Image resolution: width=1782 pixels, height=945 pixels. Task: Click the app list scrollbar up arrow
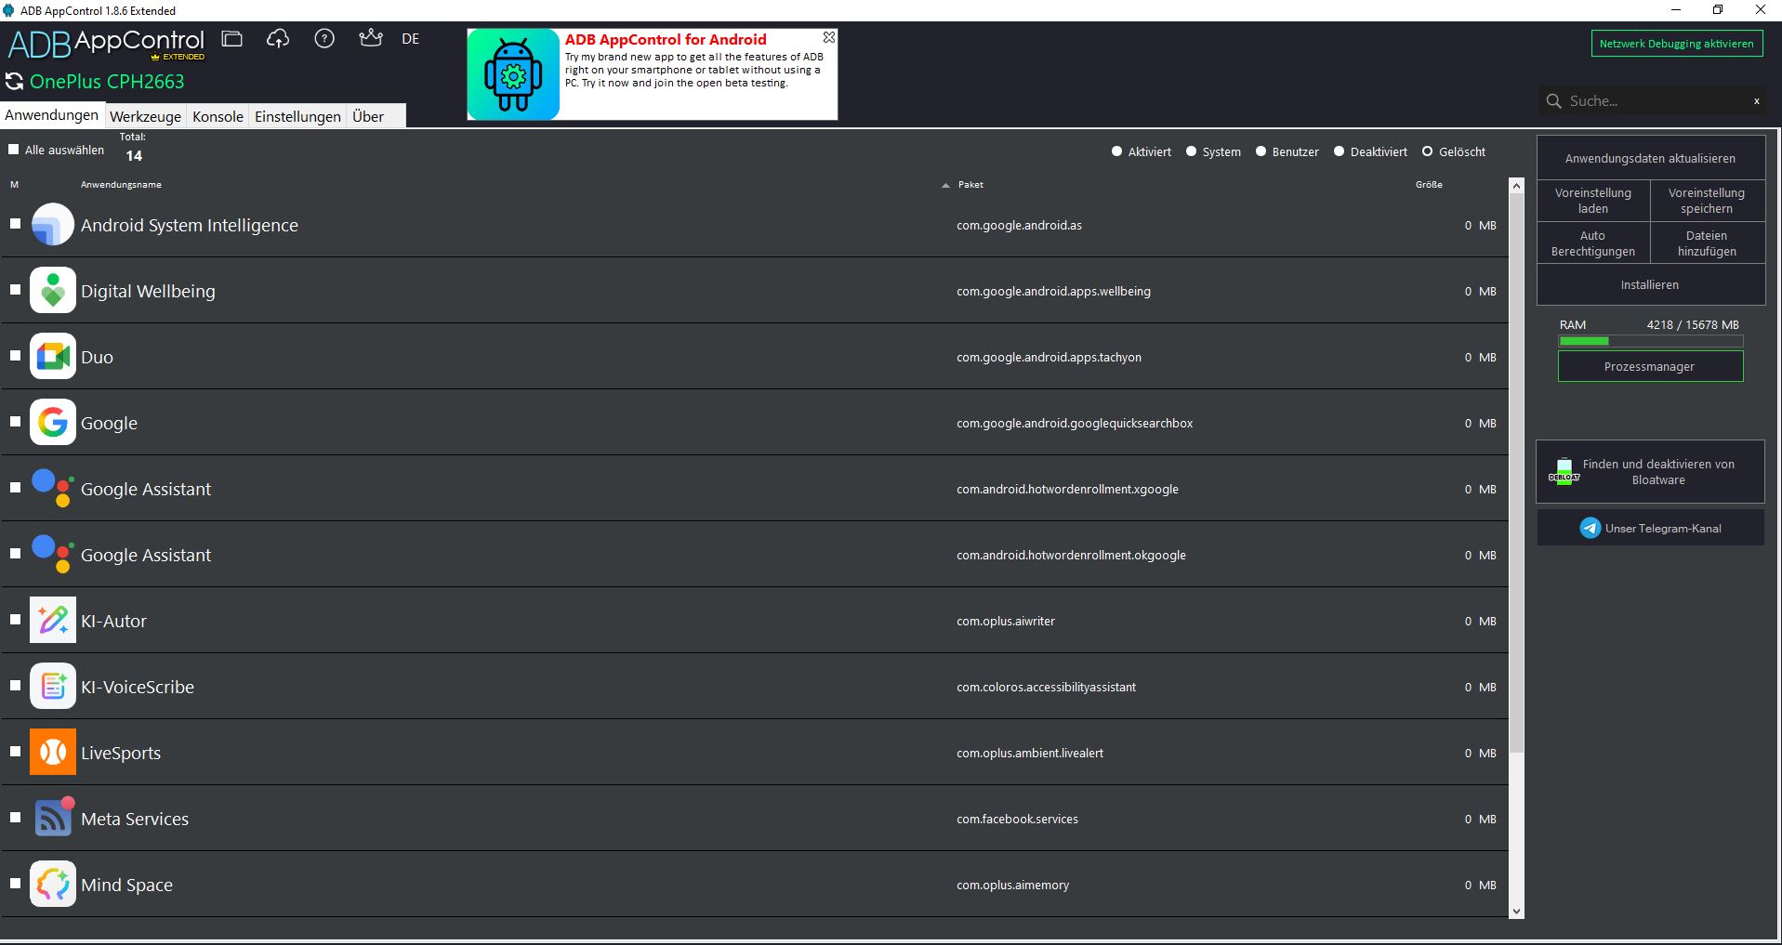[x=1516, y=186]
